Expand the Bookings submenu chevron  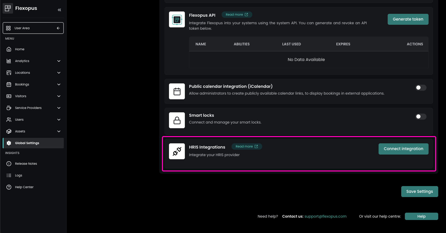click(x=59, y=84)
